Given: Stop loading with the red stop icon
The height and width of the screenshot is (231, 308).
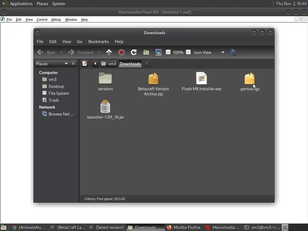Looking at the screenshot, I should [122, 52].
